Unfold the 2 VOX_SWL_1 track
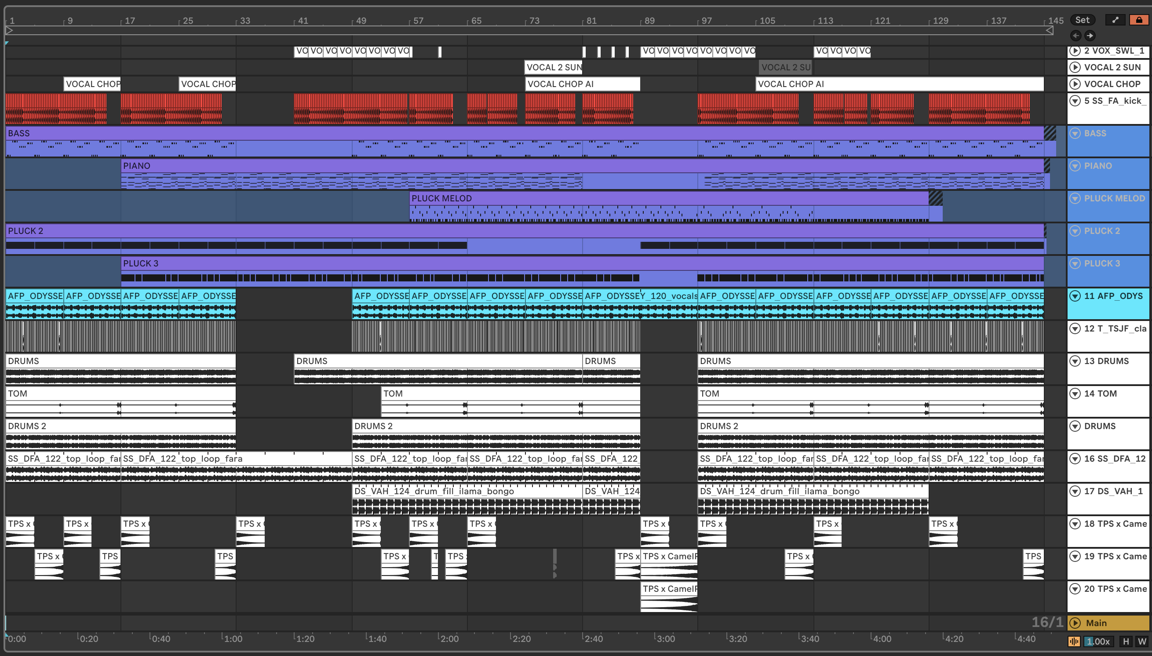Image resolution: width=1152 pixels, height=656 pixels. coord(1075,51)
